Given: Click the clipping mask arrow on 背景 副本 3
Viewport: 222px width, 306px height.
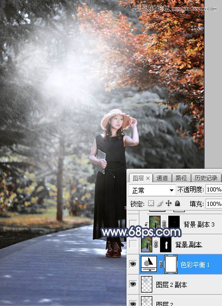Looking at the screenshot, I should coord(146,224).
